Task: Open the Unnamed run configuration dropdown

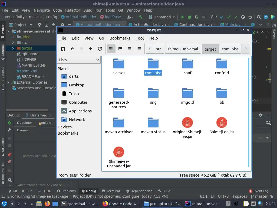Action: tap(162, 17)
